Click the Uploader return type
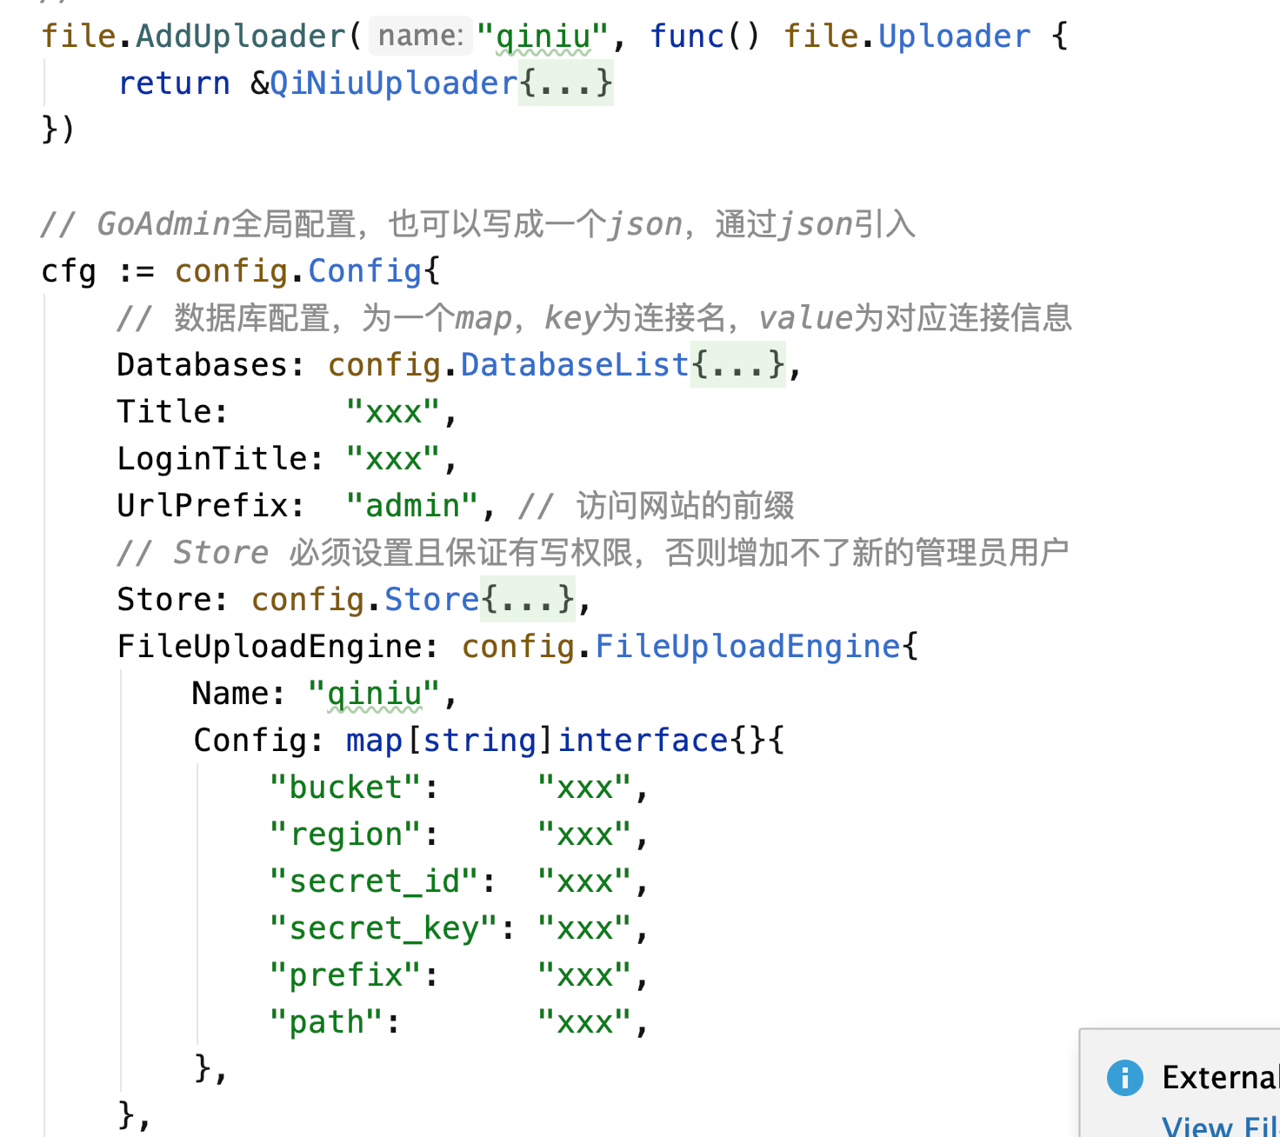Screen dimensions: 1280x1137 [x=953, y=37]
